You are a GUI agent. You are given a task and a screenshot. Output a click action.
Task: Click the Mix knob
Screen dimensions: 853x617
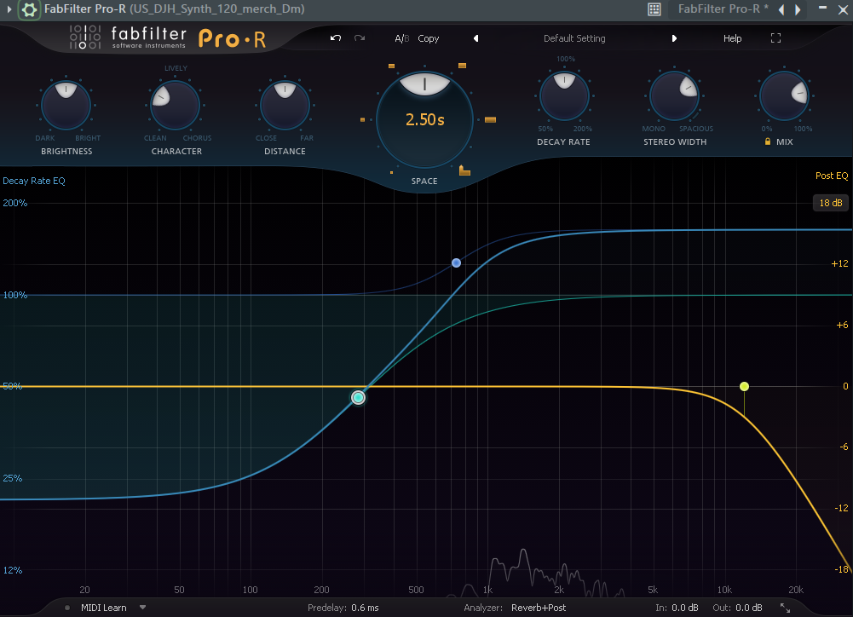click(785, 95)
